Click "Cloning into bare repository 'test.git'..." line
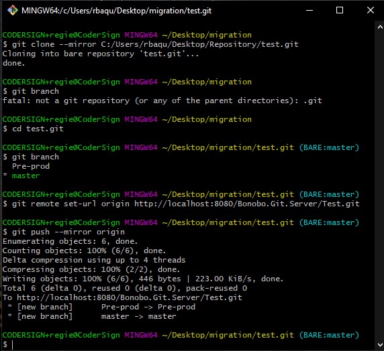 (101, 54)
